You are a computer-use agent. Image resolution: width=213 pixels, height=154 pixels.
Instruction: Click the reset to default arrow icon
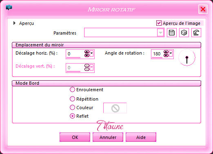point(196,33)
